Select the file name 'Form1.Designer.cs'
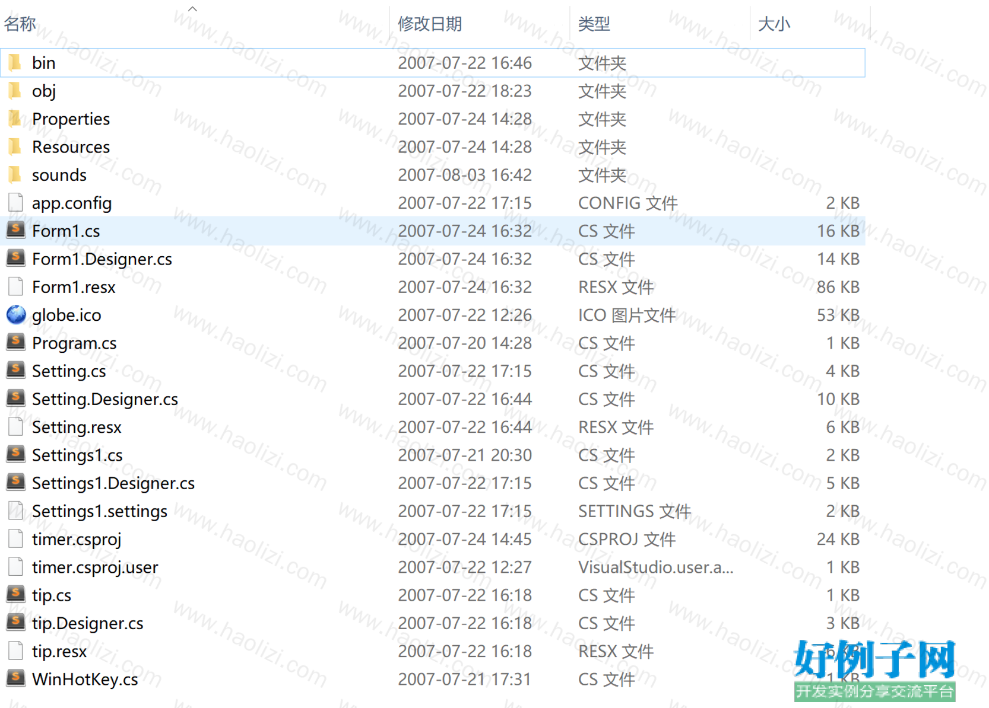 coord(102,259)
